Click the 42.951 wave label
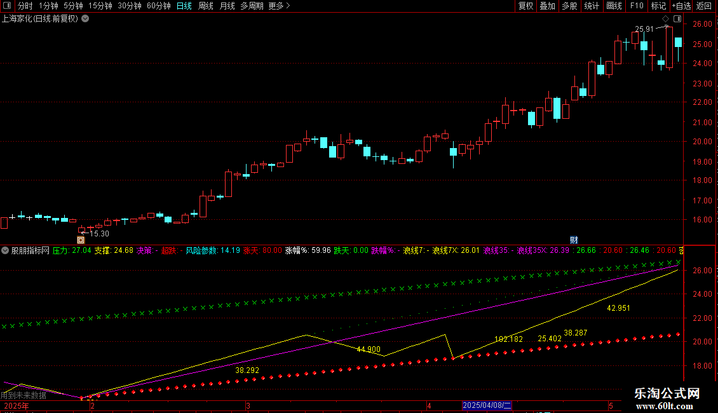This screenshot has width=718, height=413. point(619,308)
